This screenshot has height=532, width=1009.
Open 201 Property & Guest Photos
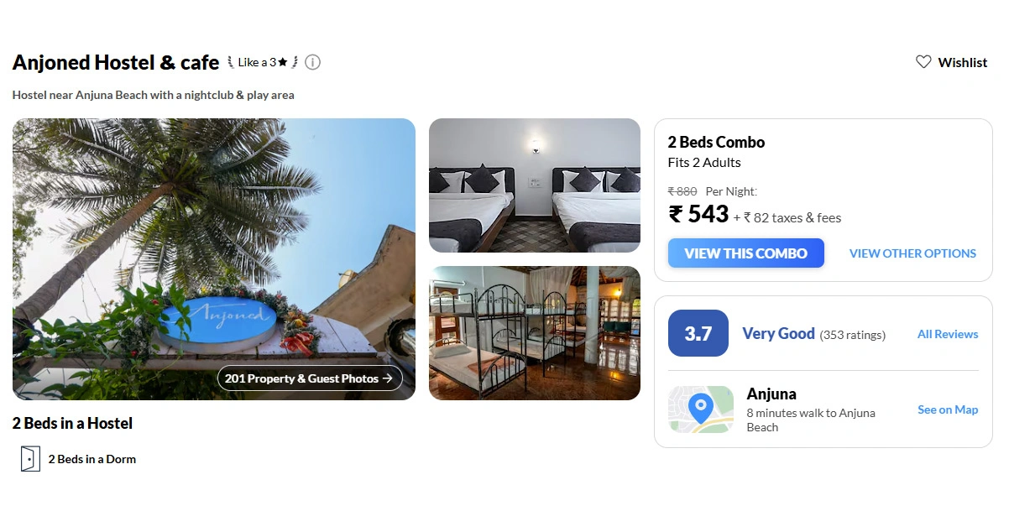pyautogui.click(x=310, y=378)
